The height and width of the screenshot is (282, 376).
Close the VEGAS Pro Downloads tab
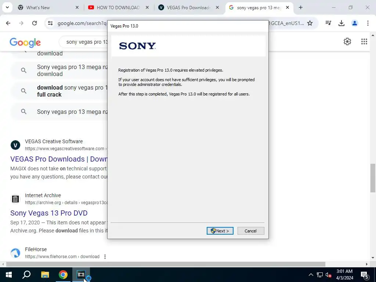(217, 7)
